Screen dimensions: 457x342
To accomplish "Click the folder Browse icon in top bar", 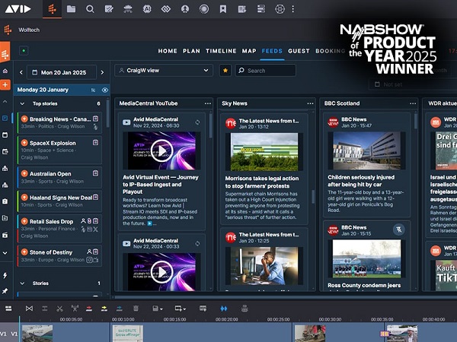I will click(71, 9).
